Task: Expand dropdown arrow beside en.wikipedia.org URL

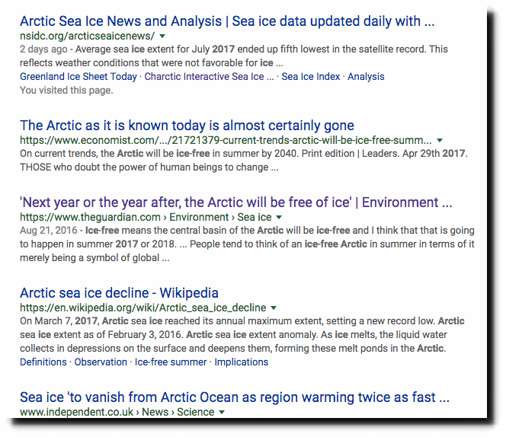Action: [x=274, y=308]
